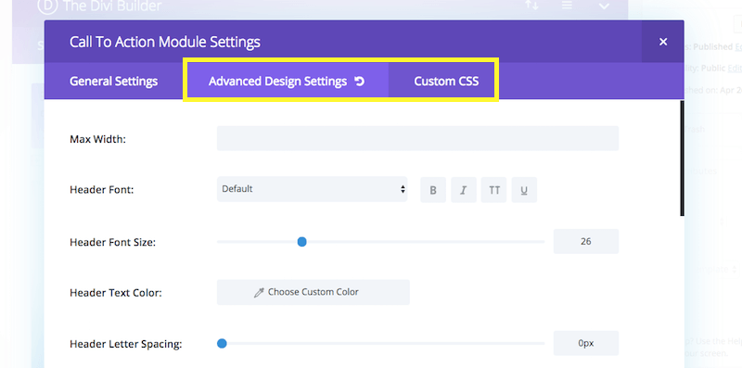Adjust the Header Font Size slider
This screenshot has height=368, width=742.
pyautogui.click(x=302, y=242)
